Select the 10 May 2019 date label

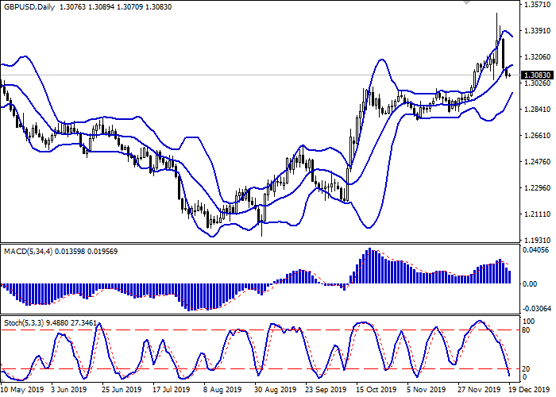[x=21, y=390]
